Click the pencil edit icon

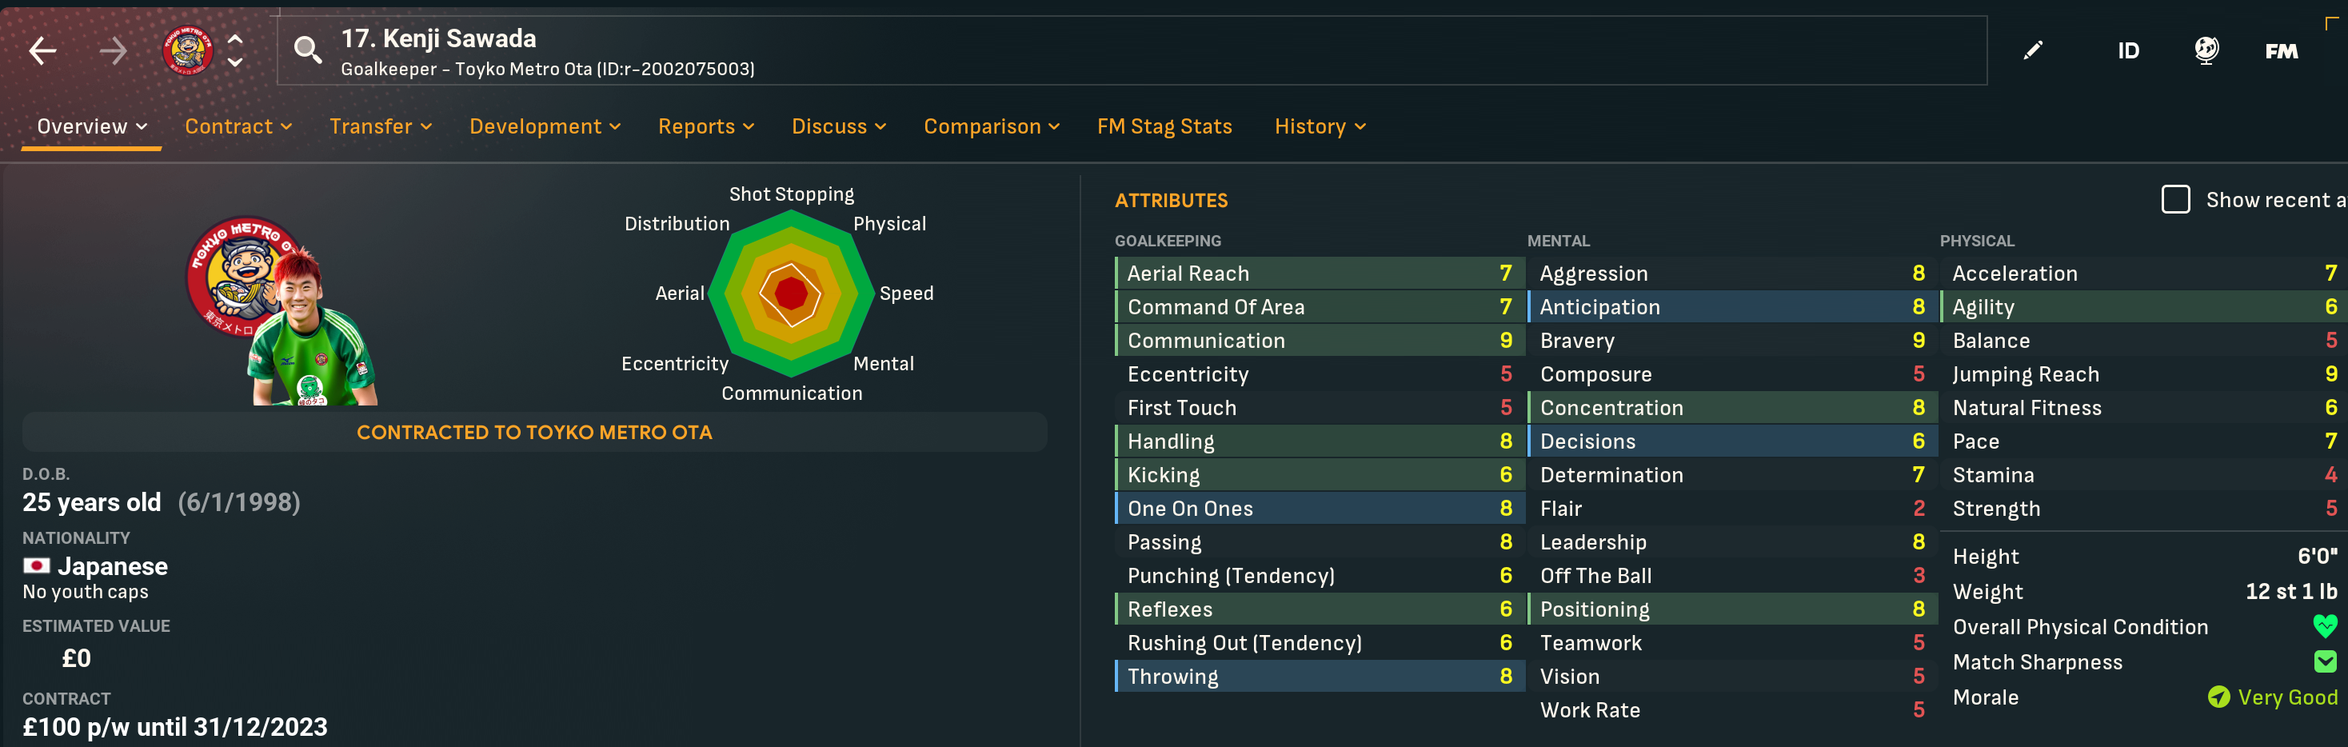point(2033,51)
